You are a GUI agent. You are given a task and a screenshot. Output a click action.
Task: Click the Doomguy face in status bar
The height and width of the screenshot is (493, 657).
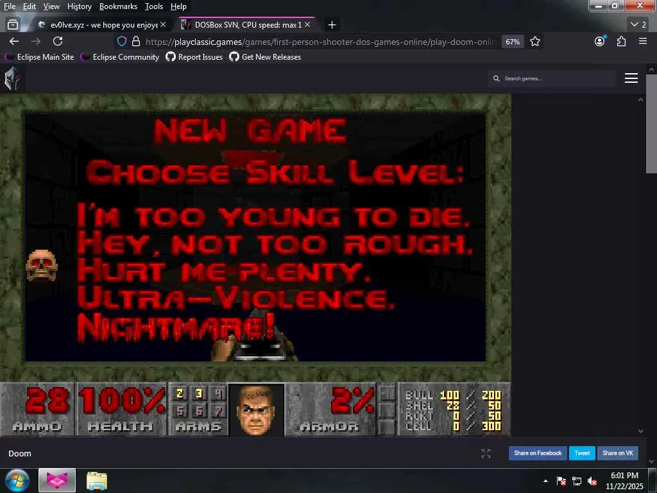point(256,410)
